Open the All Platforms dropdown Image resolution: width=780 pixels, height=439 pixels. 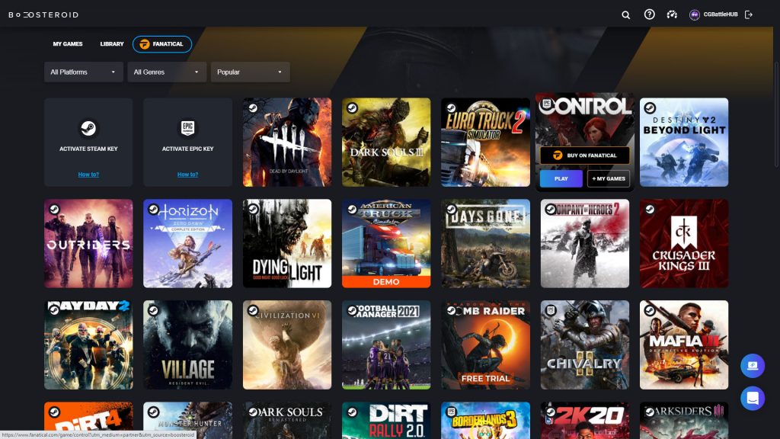coord(84,72)
